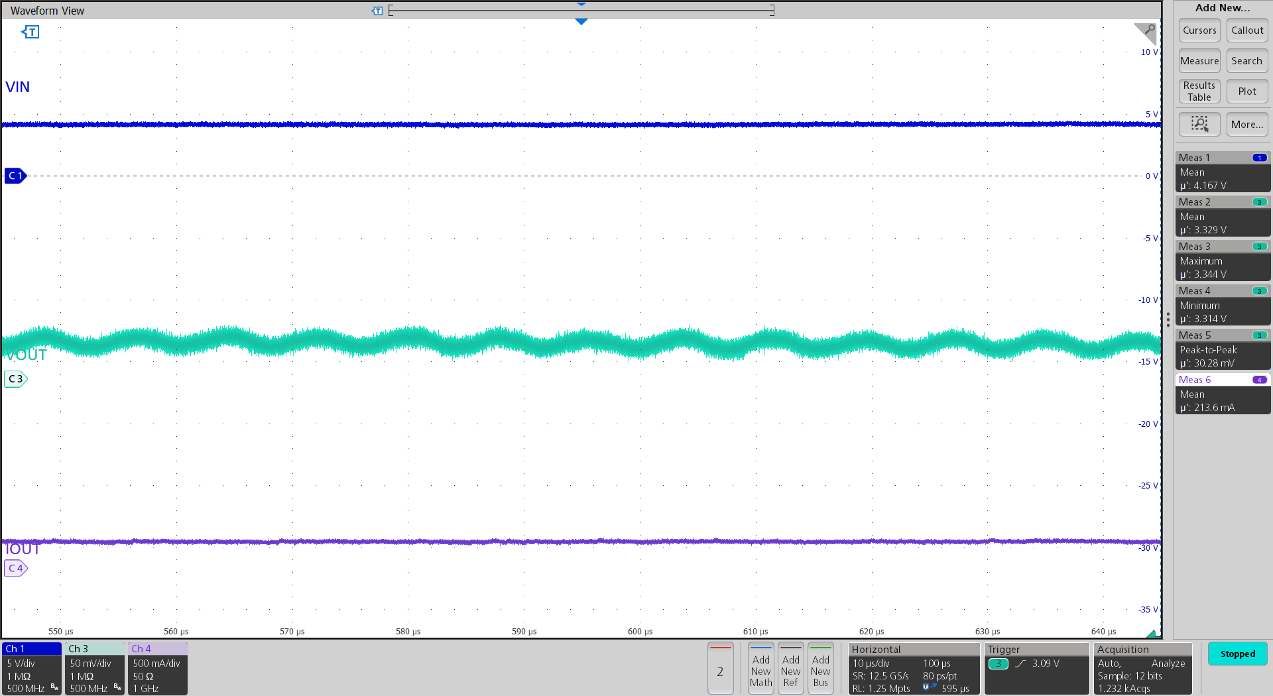Click the 50 mV/div scale in Ch 3
1273x696 pixels.
[91, 664]
